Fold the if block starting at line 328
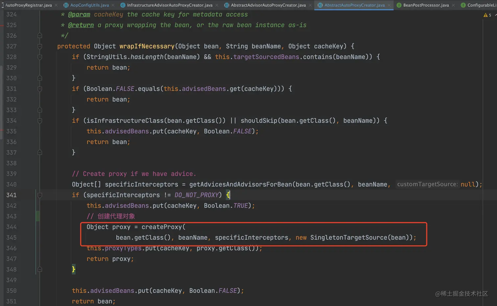Viewport: 497px width, 306px height. (40, 57)
